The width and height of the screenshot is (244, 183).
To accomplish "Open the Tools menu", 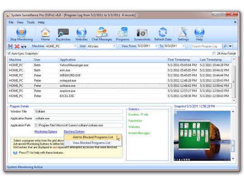I will click(x=31, y=23).
